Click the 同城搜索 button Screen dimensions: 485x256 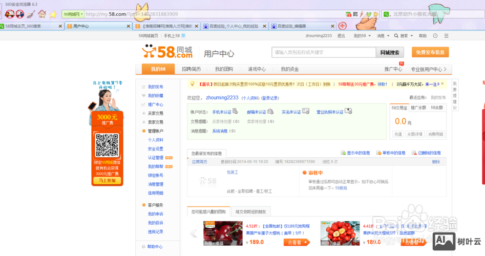coord(390,53)
